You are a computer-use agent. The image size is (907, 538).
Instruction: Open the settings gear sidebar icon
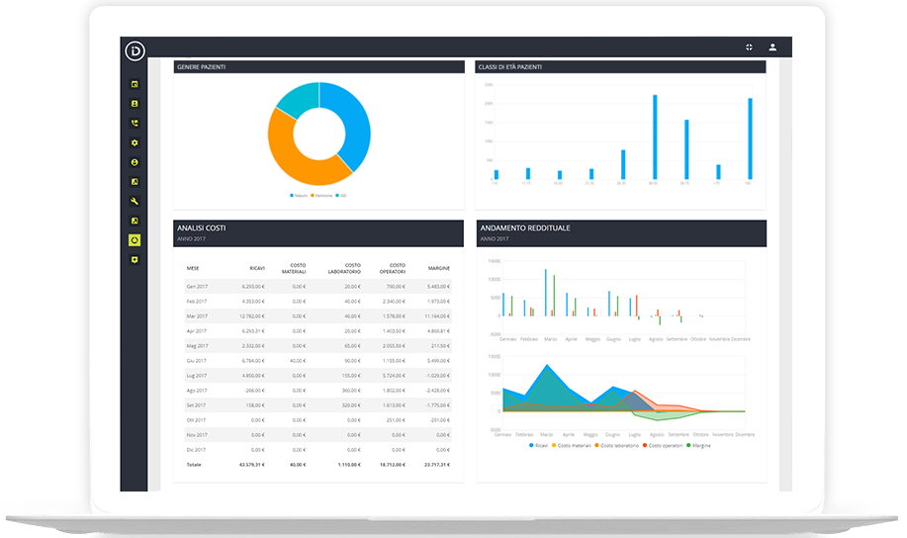[135, 143]
